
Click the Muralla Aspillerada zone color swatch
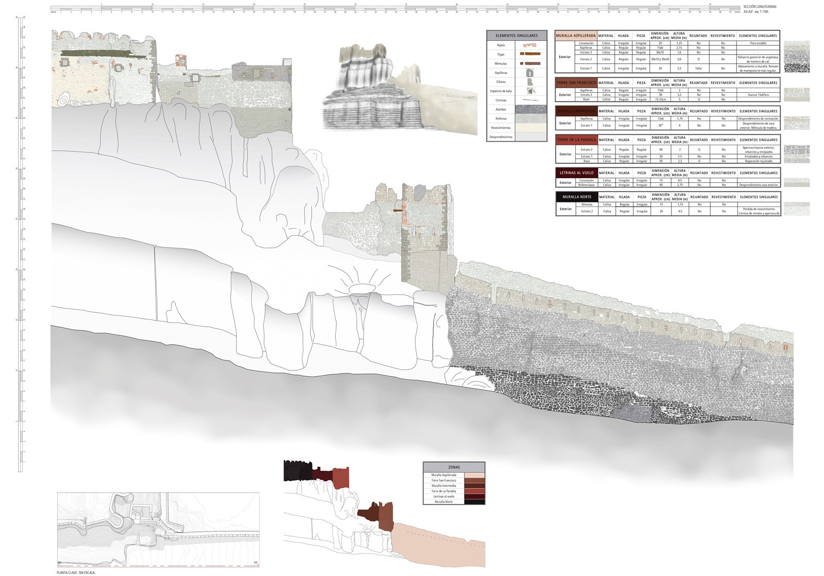click(x=474, y=475)
